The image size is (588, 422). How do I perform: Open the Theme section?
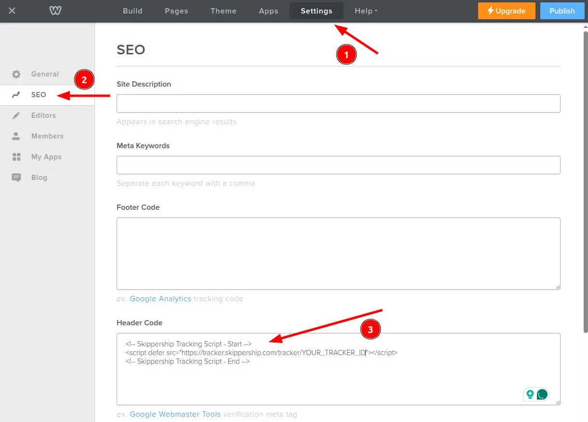[223, 11]
